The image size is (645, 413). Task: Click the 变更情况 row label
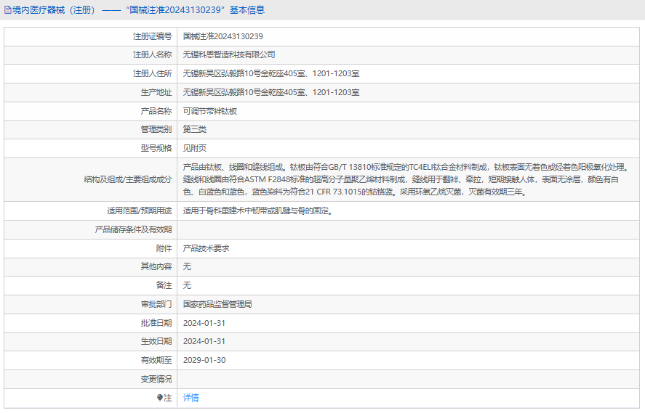point(156,379)
